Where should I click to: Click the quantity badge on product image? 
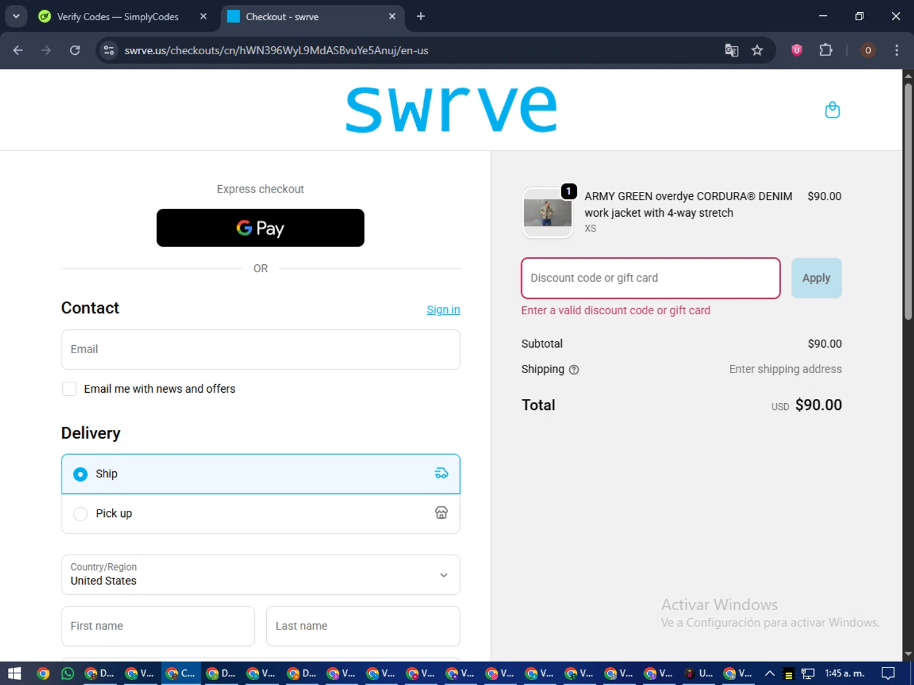[569, 191]
